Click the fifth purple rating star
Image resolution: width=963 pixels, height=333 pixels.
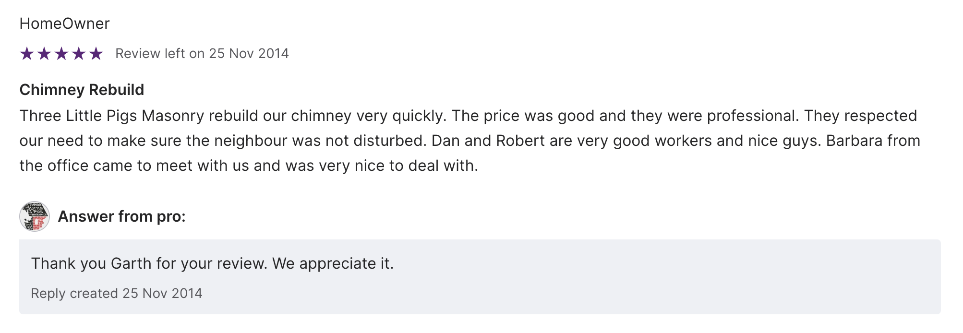[x=96, y=54]
